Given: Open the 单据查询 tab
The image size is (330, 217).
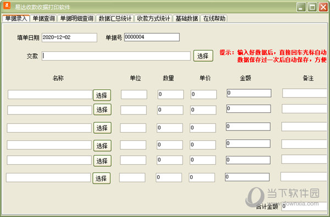Looking at the screenshot, I should [44, 18].
